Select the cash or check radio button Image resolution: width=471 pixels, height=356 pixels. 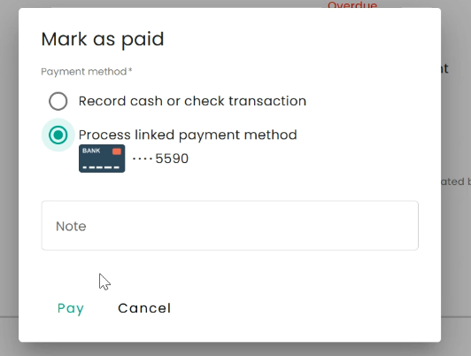[58, 101]
